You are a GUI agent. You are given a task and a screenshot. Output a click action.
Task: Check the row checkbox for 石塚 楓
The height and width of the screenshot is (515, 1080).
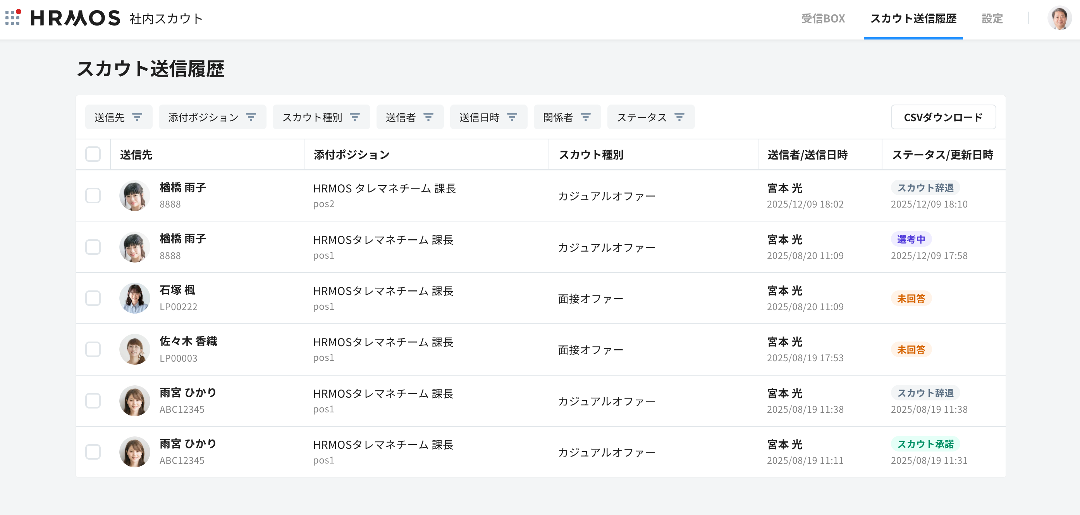93,299
